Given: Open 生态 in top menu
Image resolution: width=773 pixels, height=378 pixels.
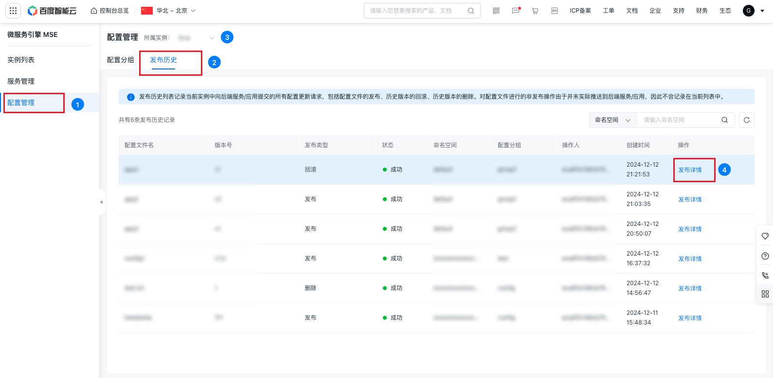Looking at the screenshot, I should click(x=725, y=11).
